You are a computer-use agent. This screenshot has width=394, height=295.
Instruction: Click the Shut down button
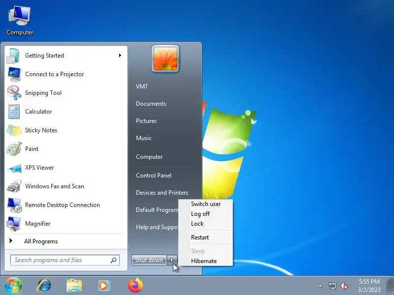(149, 260)
